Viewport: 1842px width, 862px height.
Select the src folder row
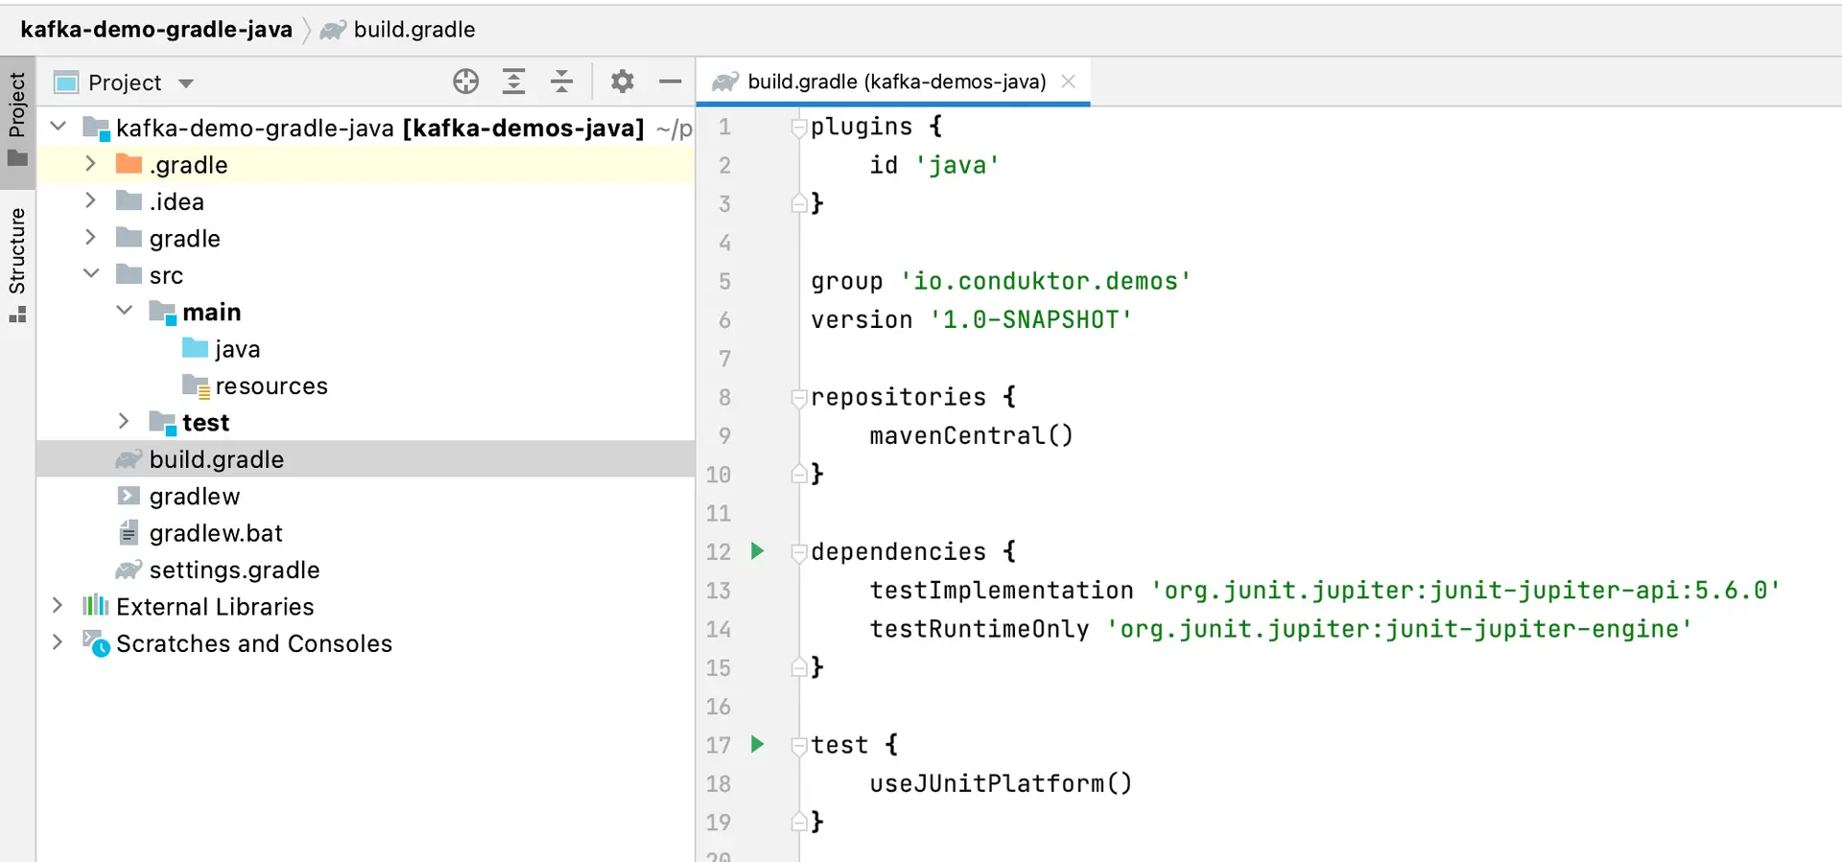pos(365,275)
